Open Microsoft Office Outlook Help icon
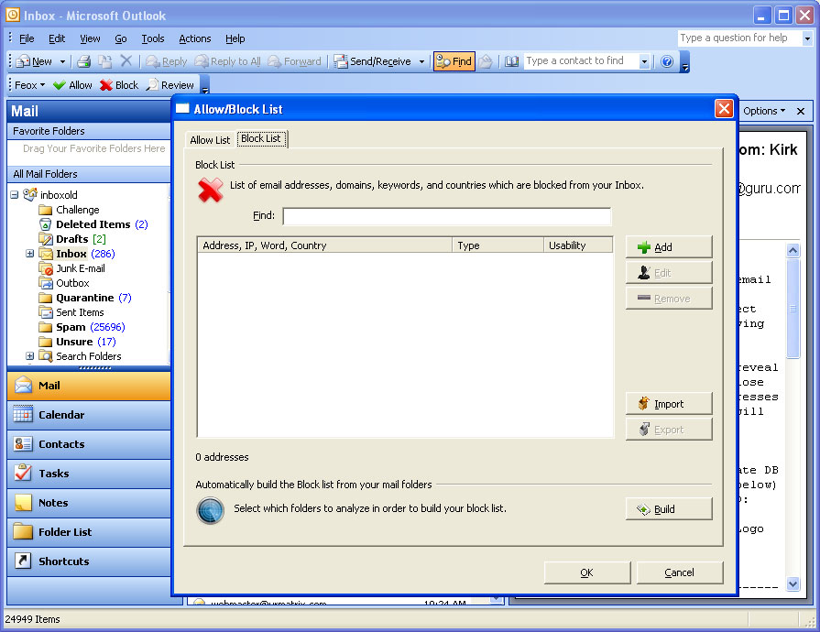This screenshot has width=820, height=632. point(667,61)
